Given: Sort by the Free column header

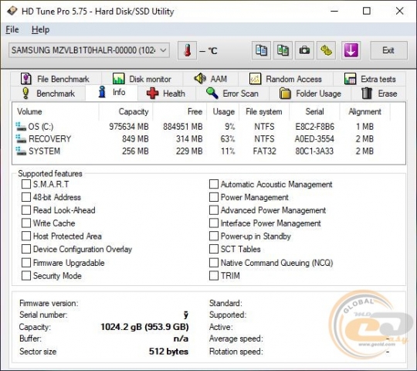Looking at the screenshot, I should tap(179, 111).
